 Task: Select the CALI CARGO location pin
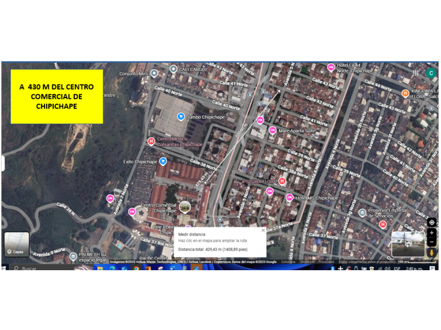(x=173, y=69)
